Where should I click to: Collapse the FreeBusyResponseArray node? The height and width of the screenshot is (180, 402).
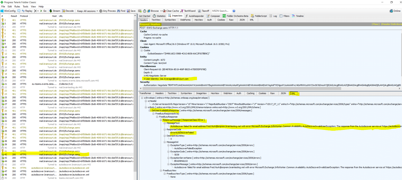[x=153, y=114]
